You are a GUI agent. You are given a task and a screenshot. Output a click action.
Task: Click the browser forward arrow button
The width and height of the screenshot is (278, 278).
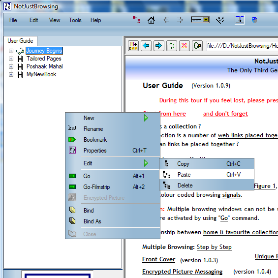click(158, 46)
